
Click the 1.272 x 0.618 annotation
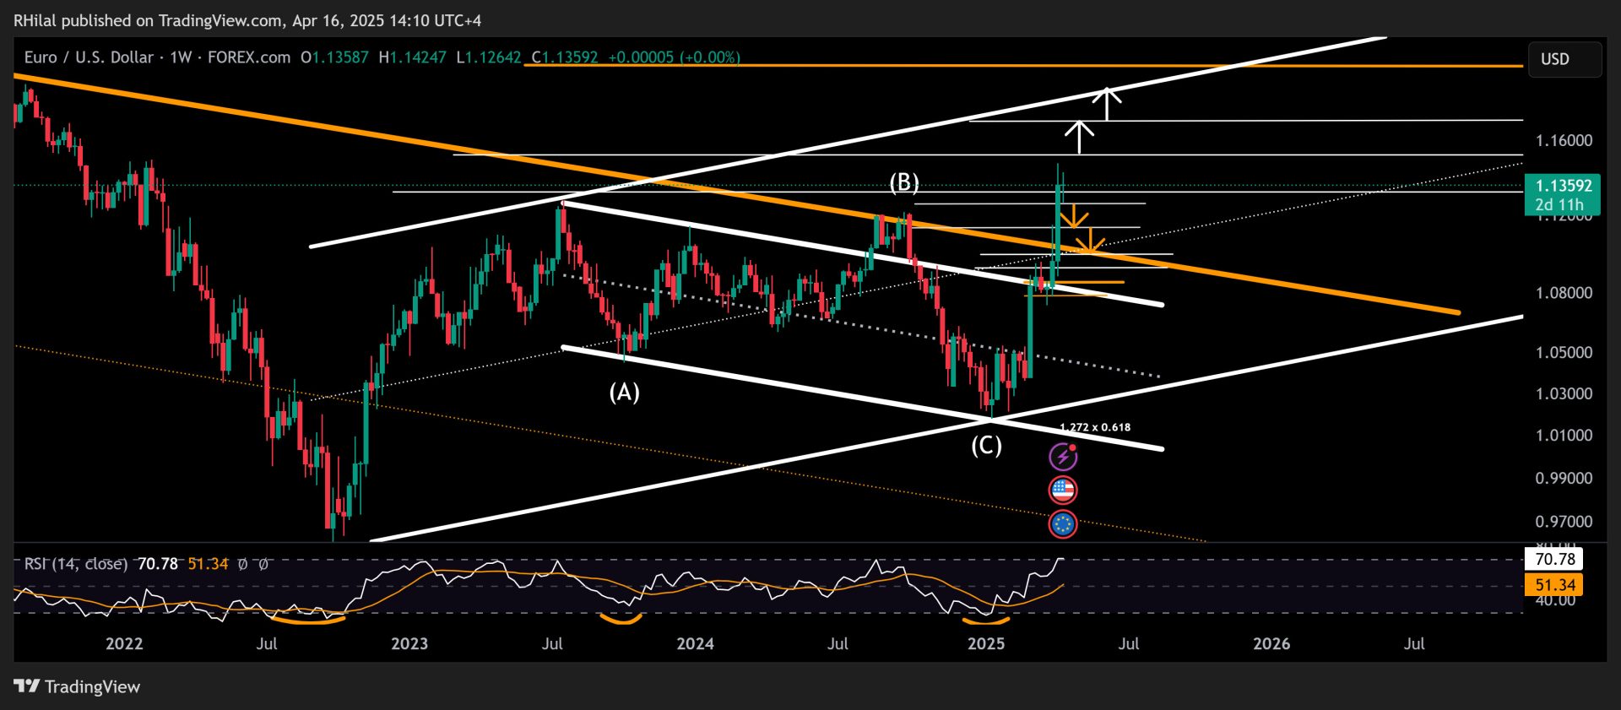[x=1095, y=427]
